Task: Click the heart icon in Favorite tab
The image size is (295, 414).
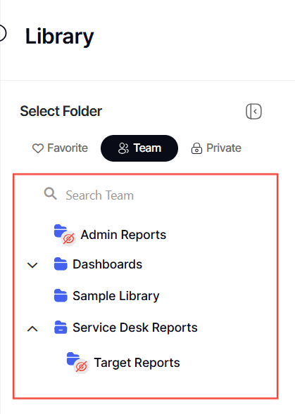Action: point(38,148)
